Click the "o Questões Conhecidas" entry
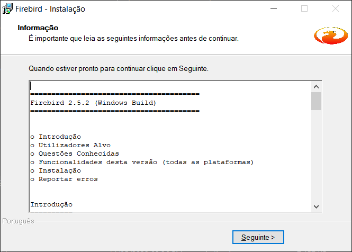 coord(75,154)
